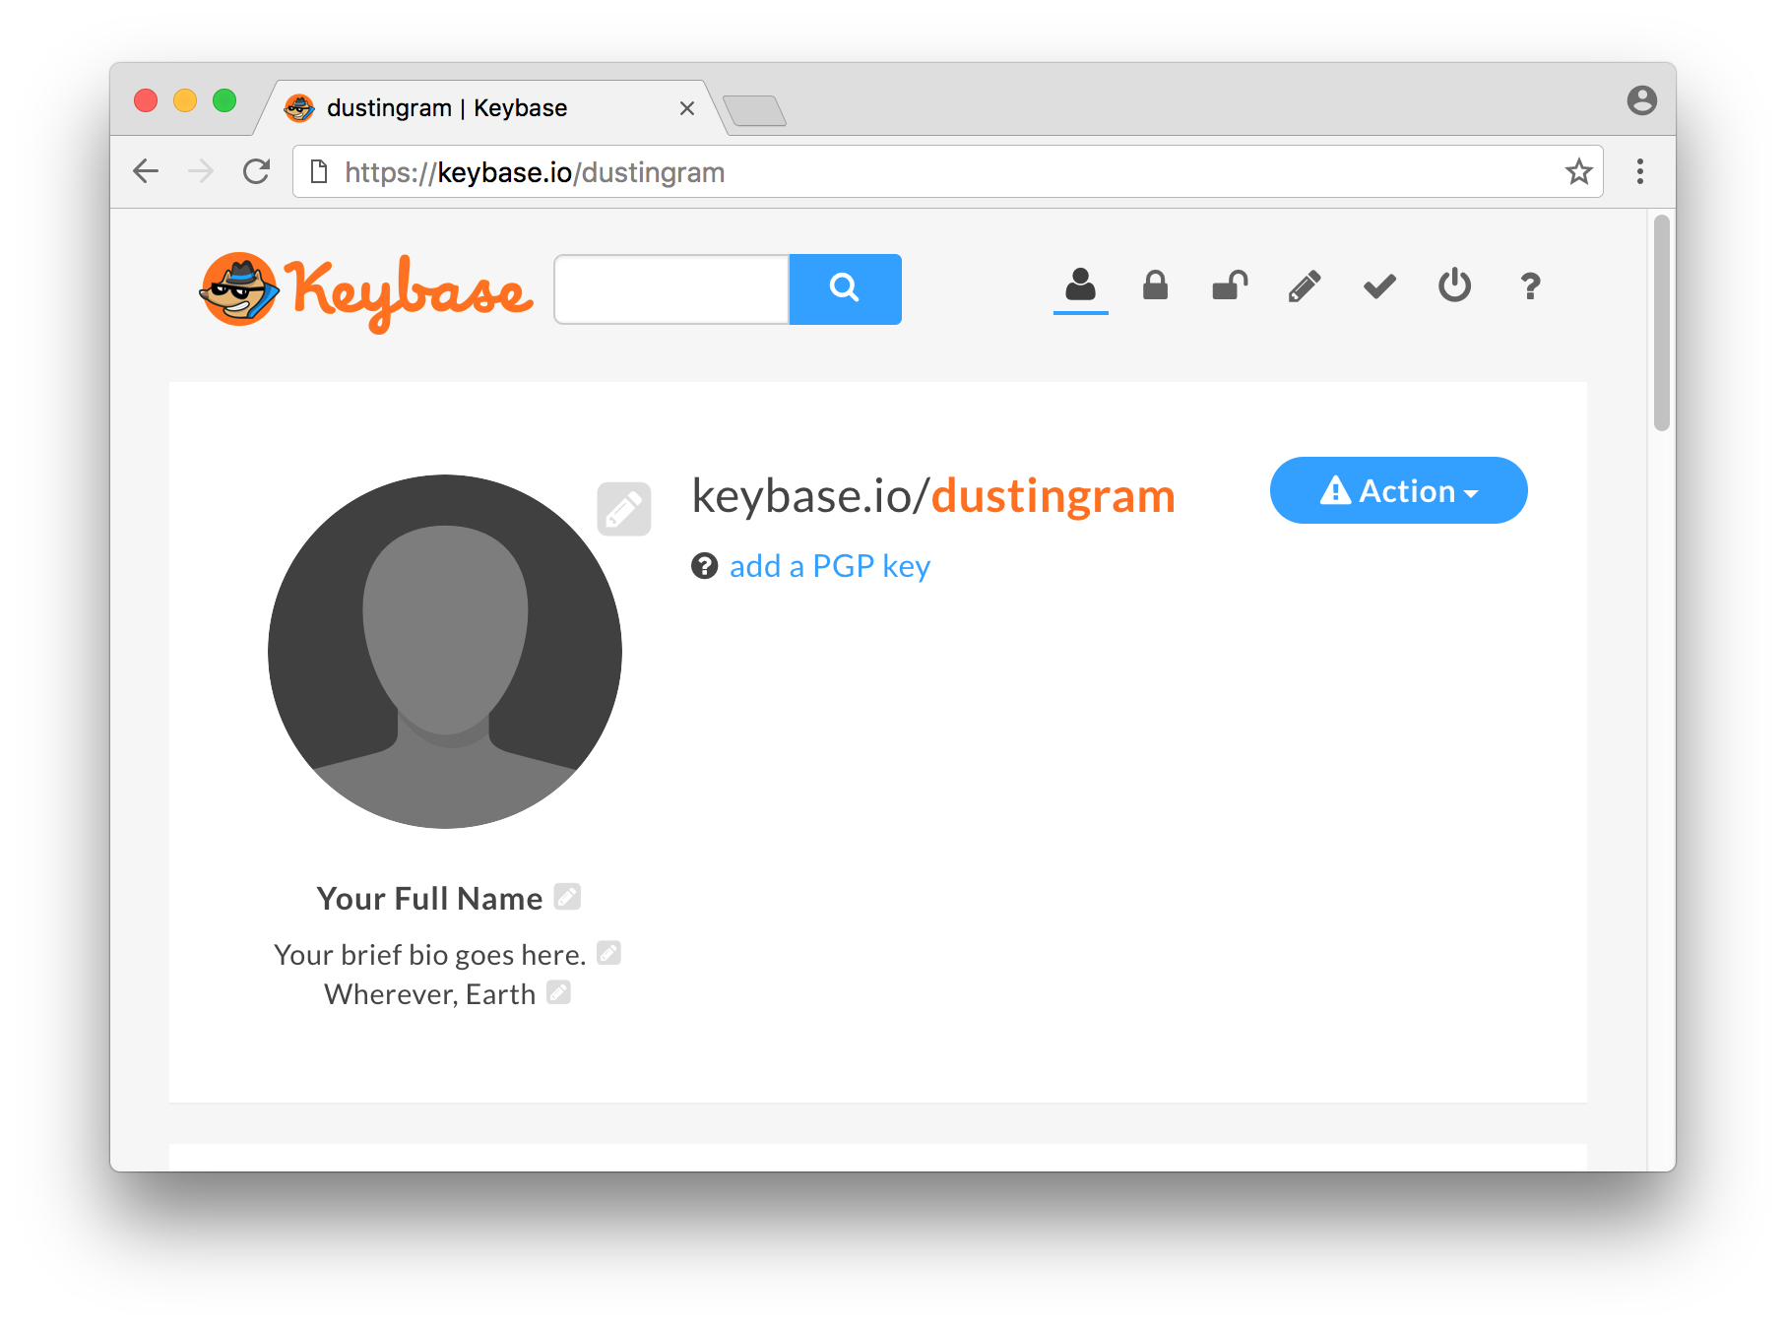Toggle editing of the bio text
This screenshot has height=1329, width=1786.
609,952
